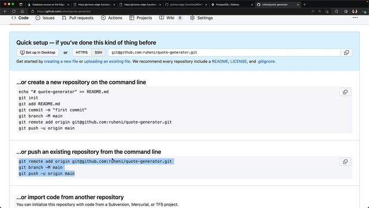The height and width of the screenshot is (208, 369).
Task: Open the Issues repository tab
Action: tap(45, 18)
